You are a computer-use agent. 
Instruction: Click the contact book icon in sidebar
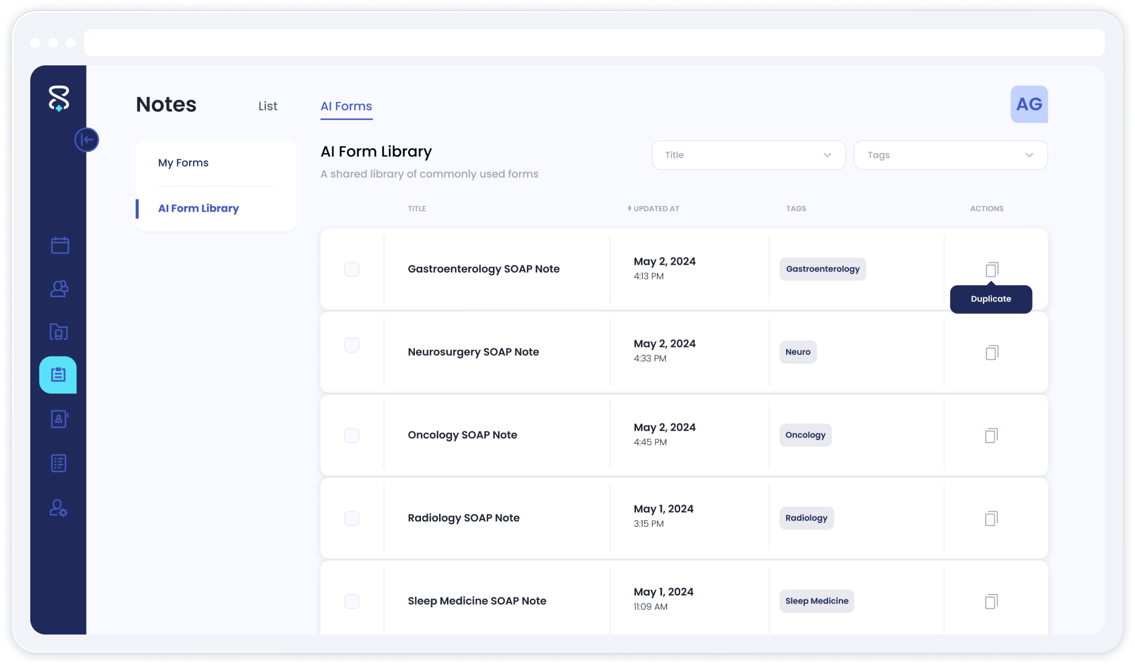(59, 419)
